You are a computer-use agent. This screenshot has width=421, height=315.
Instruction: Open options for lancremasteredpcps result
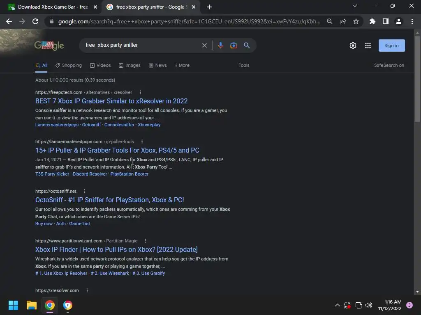142,142
